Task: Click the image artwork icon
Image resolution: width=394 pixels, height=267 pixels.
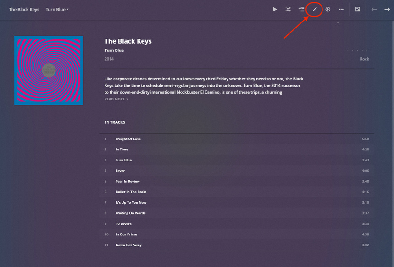Action: 358,9
